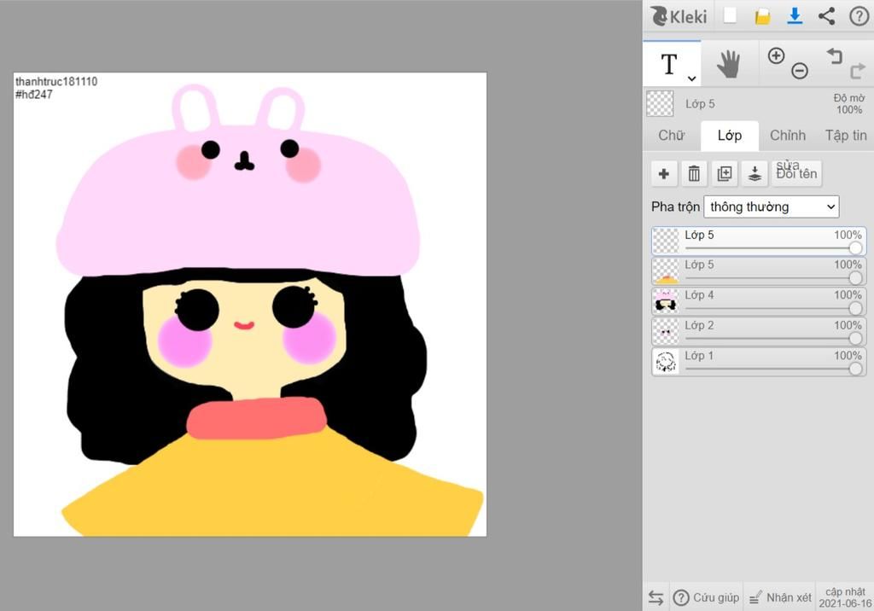This screenshot has width=874, height=611.
Task: Delete the current layer
Action: click(x=694, y=174)
